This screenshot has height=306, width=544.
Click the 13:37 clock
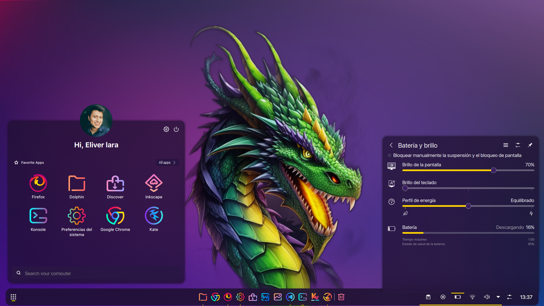tap(526, 297)
